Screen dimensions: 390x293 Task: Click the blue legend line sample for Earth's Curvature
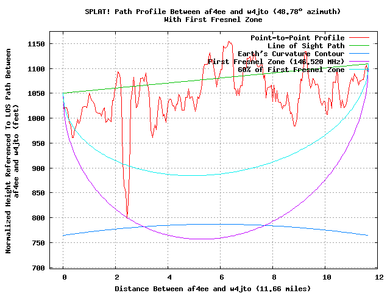359,54
